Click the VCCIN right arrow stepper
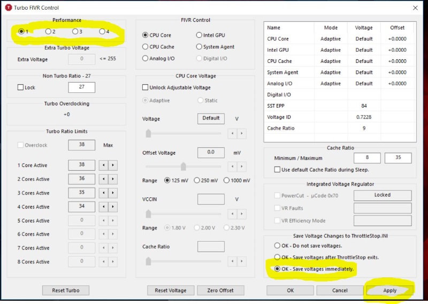The width and height of the screenshot is (428, 304). point(242,214)
